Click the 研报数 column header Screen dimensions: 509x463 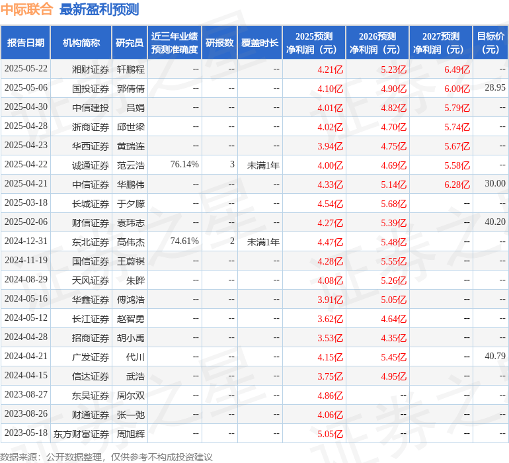(x=219, y=43)
